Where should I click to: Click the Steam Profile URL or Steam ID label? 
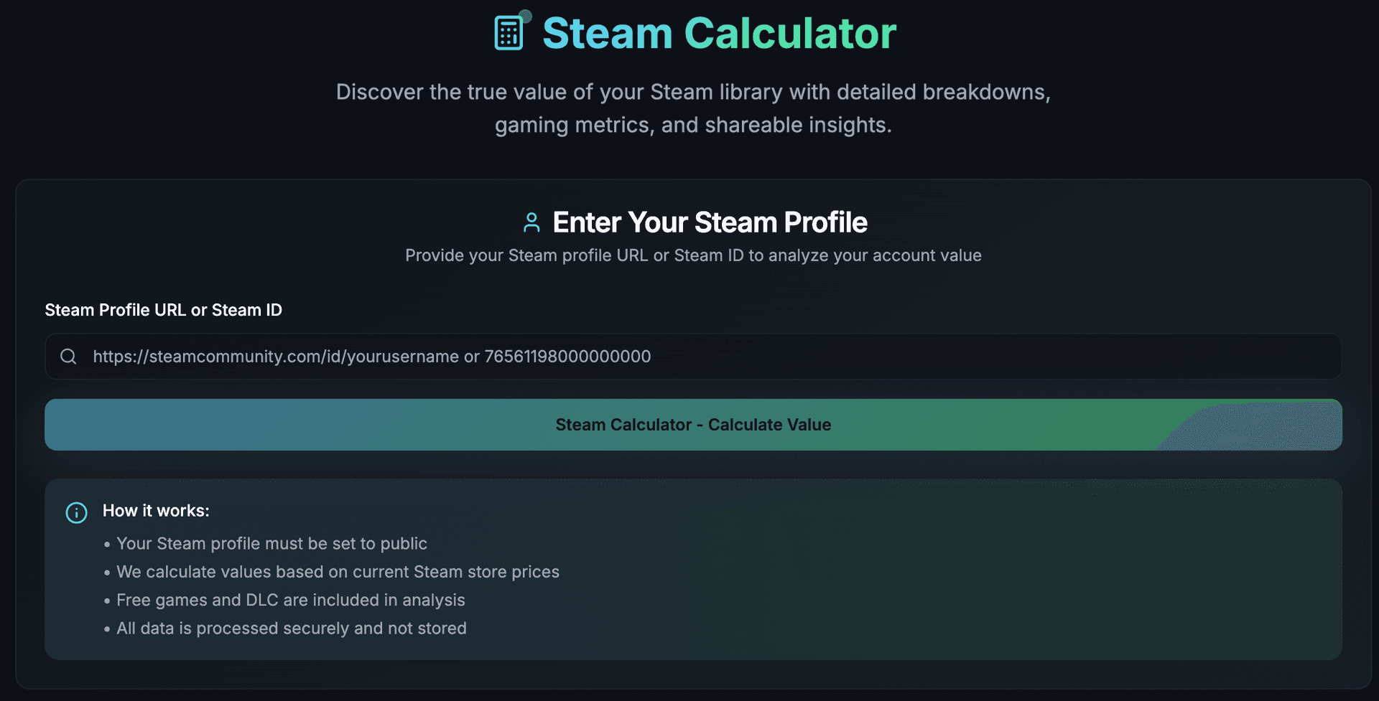pyautogui.click(x=163, y=310)
